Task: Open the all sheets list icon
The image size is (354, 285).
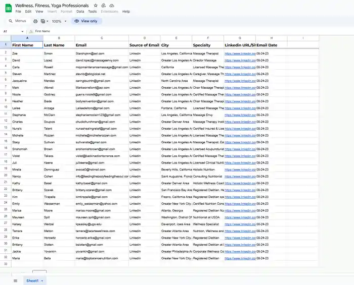Action: [15, 281]
